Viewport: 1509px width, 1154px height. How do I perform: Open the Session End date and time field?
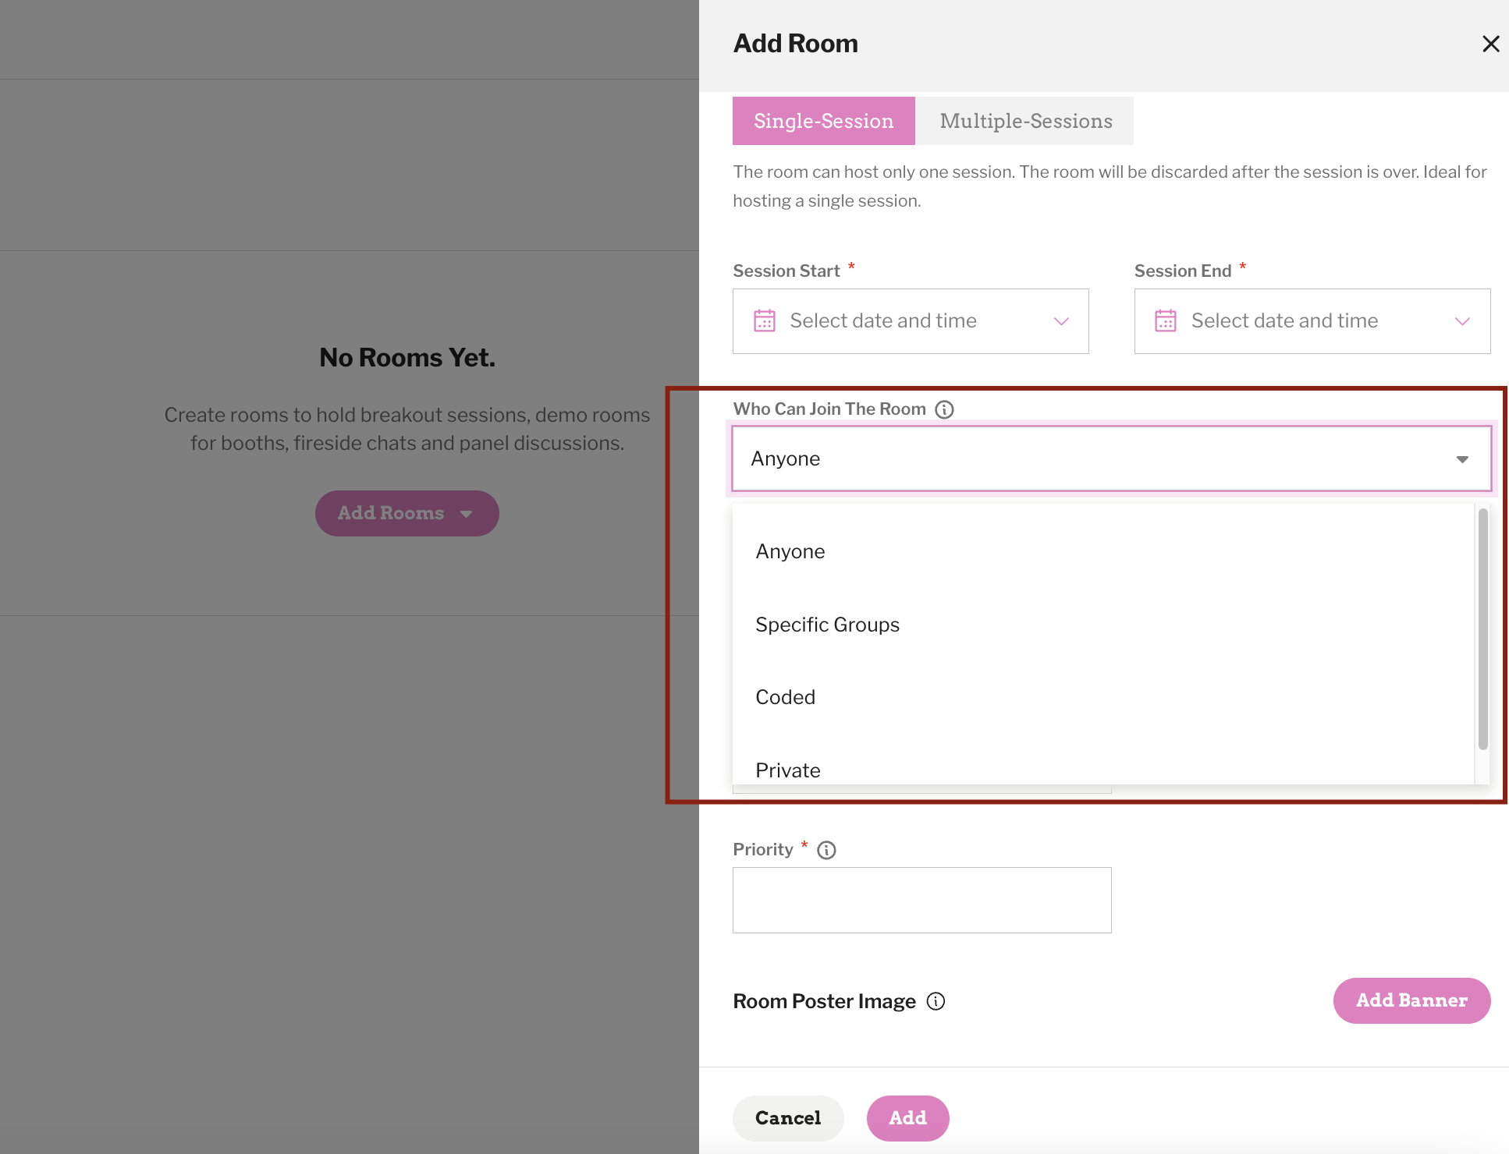1312,321
